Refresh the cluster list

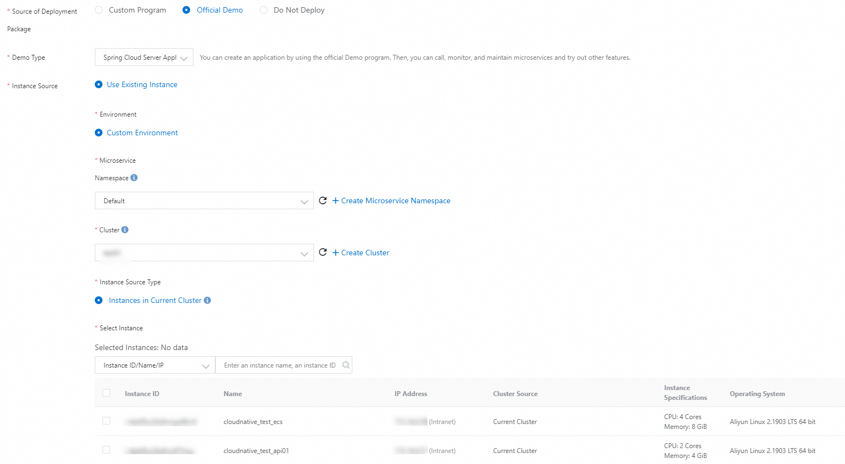[323, 252]
